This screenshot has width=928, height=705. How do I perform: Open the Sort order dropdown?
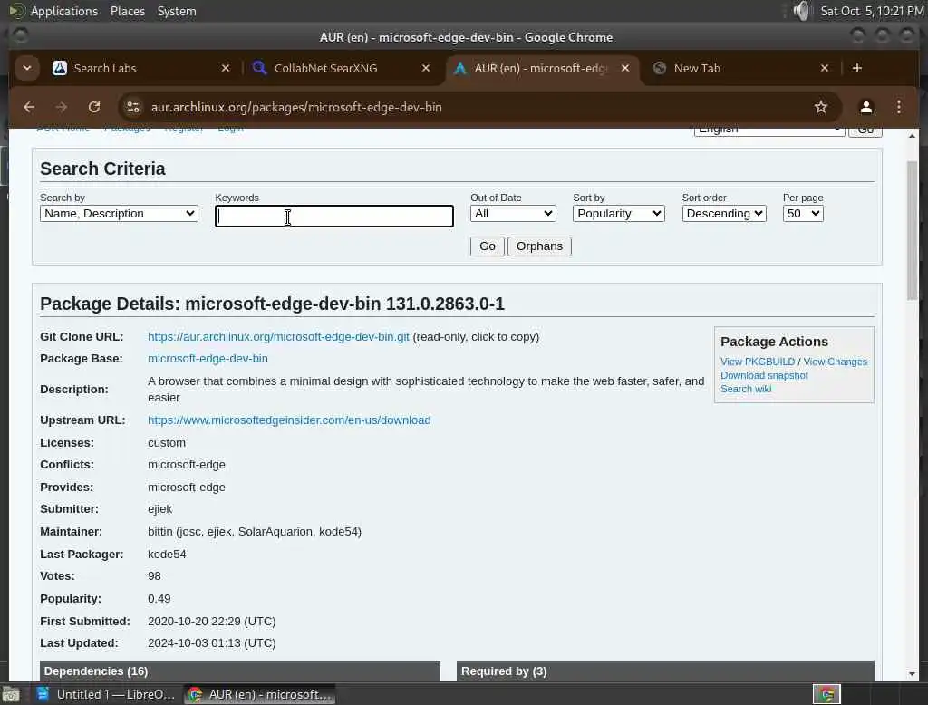pyautogui.click(x=724, y=214)
